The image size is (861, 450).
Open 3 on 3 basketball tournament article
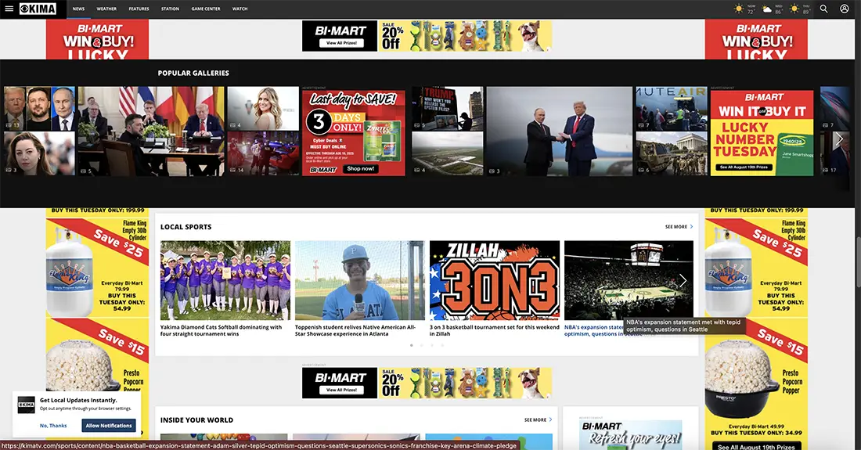pos(494,330)
